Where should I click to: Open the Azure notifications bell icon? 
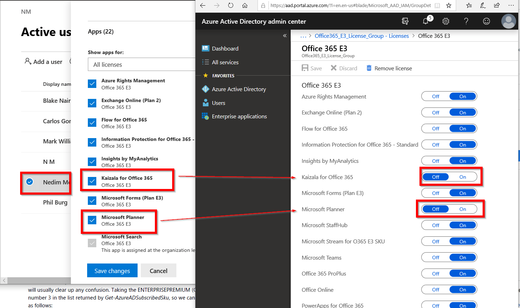point(426,21)
